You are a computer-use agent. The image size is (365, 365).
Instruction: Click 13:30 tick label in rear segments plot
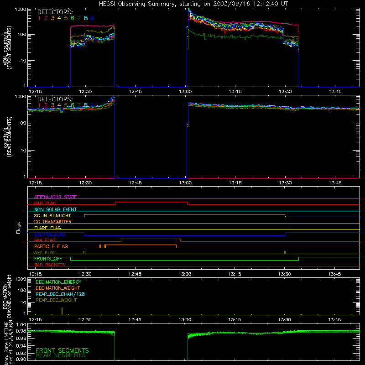click(x=285, y=183)
